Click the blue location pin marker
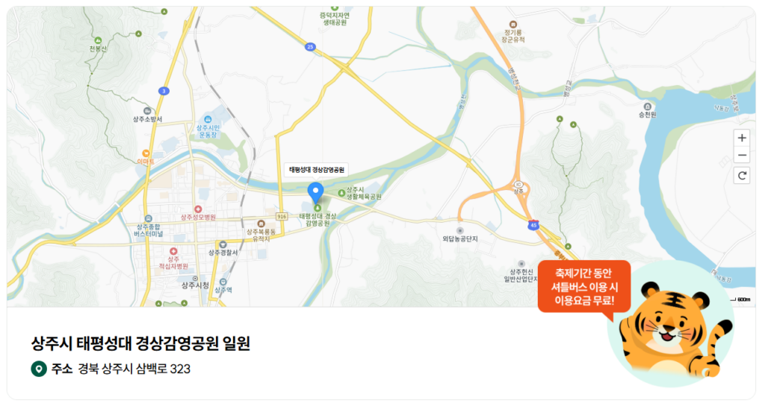Viewport: 765px width, 409px height. pos(316,193)
